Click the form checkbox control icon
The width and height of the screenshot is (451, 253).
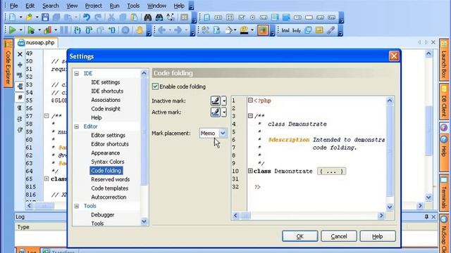pyautogui.click(x=241, y=18)
